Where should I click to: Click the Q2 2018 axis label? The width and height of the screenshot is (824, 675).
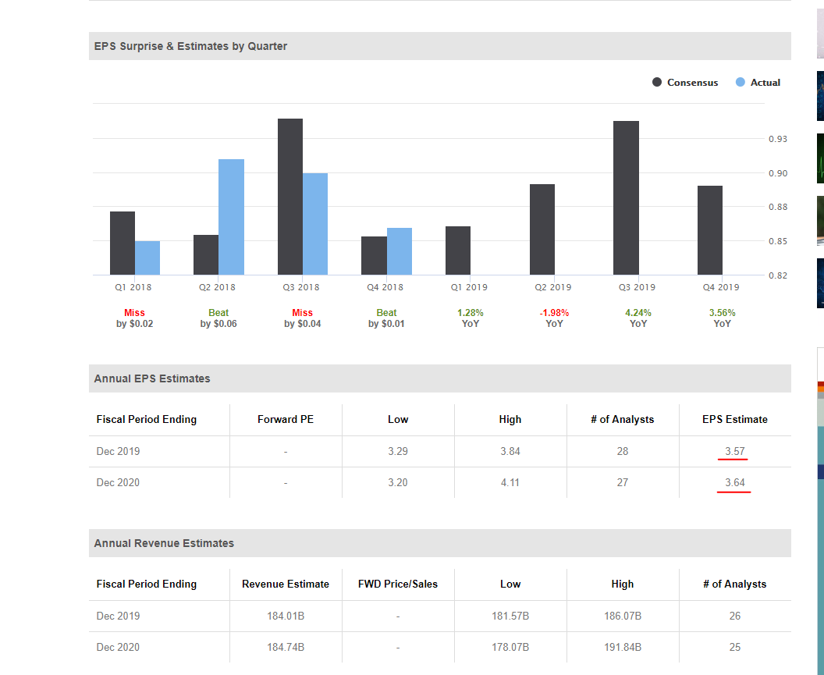pos(217,287)
